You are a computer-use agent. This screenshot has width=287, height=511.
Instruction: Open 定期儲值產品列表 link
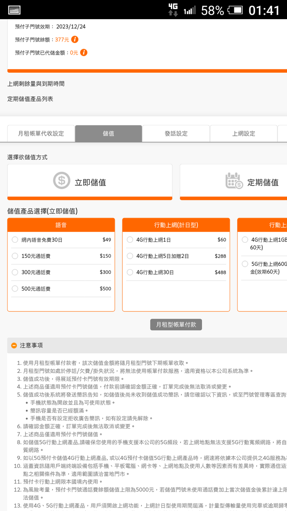30,99
